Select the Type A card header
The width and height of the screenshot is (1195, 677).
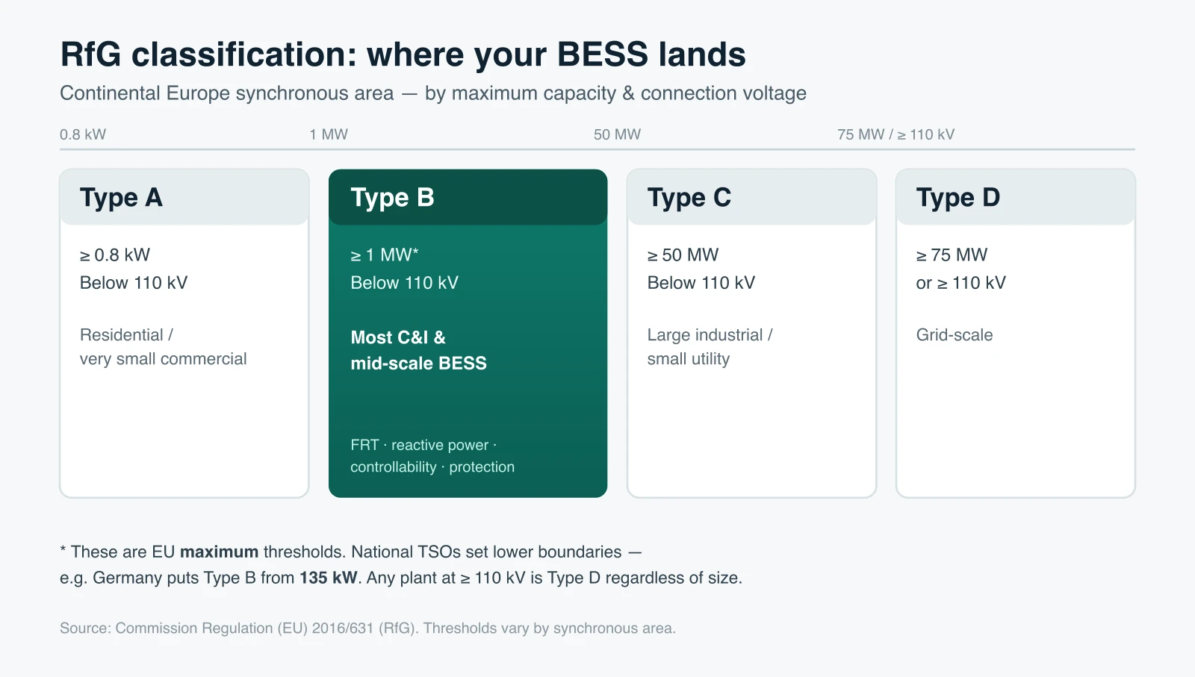pyautogui.click(x=184, y=197)
